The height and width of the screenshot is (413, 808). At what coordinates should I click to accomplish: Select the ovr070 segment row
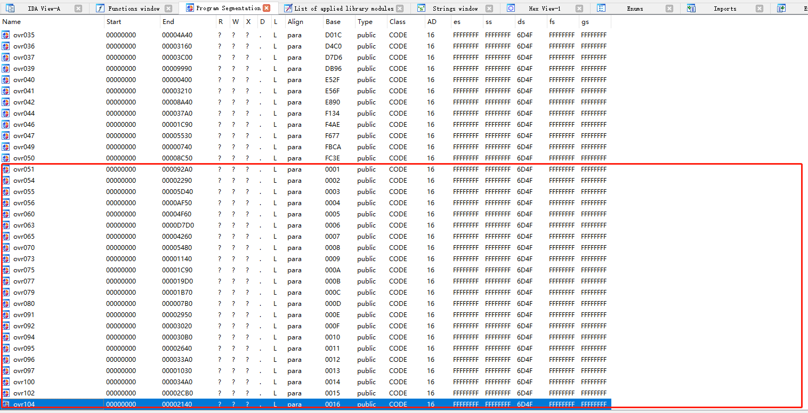(x=305, y=248)
